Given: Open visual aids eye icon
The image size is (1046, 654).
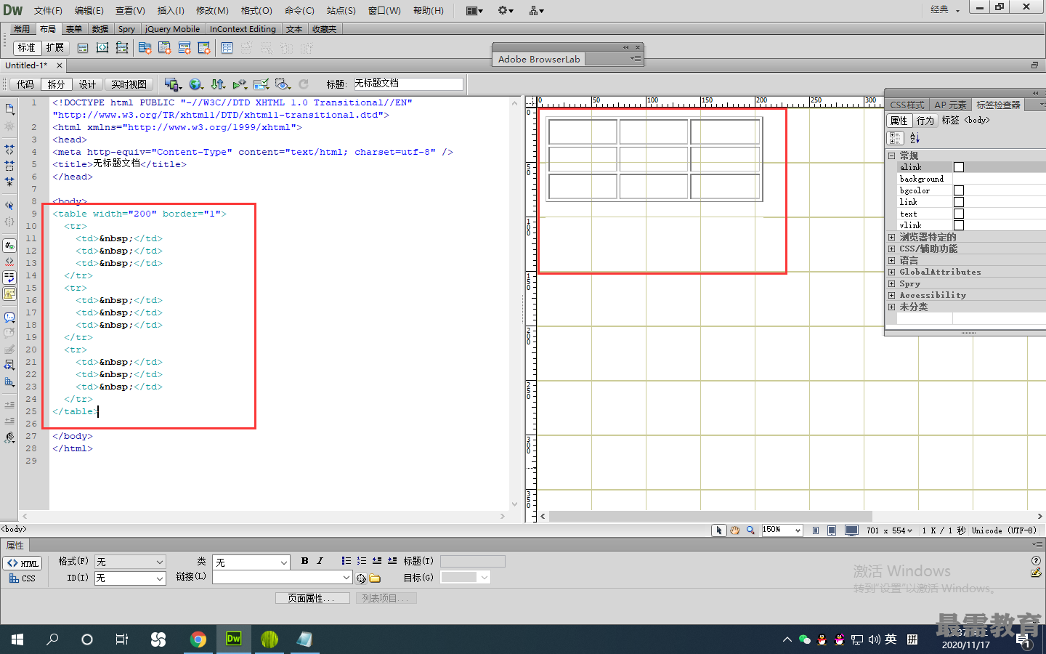Looking at the screenshot, I should (x=283, y=84).
